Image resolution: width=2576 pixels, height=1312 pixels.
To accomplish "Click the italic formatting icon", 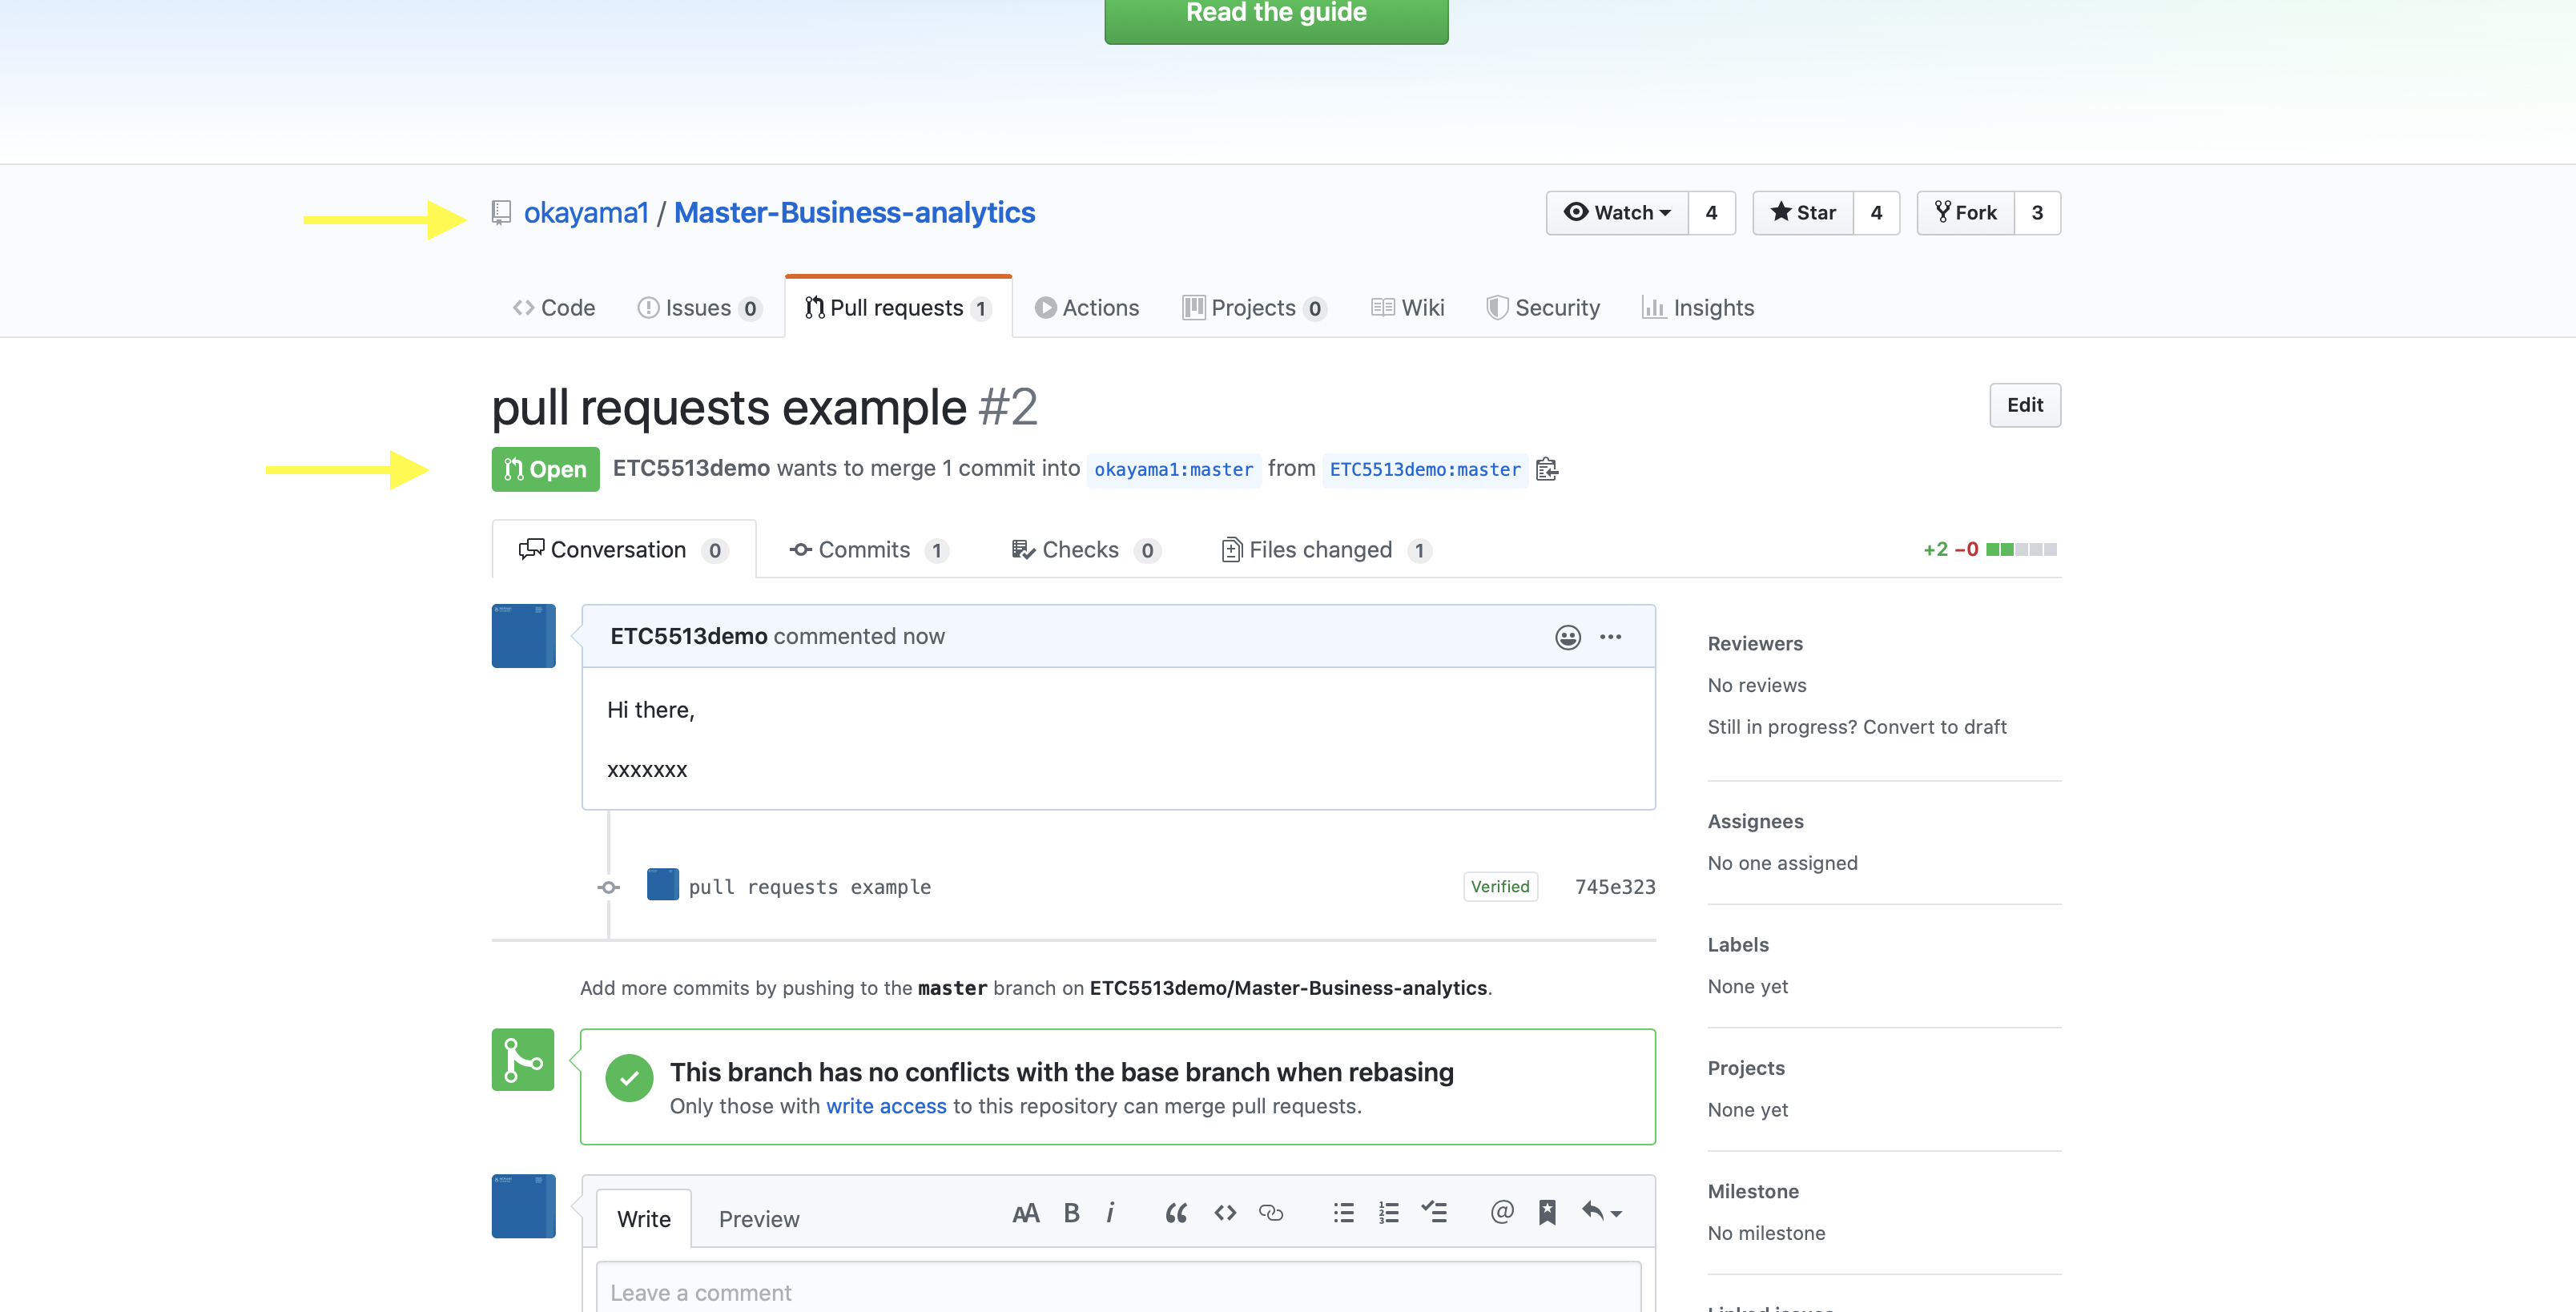I will (1110, 1213).
